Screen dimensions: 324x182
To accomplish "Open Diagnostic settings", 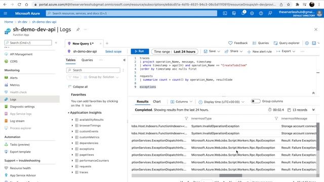I will click(x=22, y=107).
